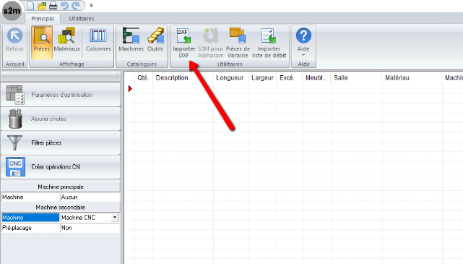
Task: Select the first row indicator arrow
Action: (130, 88)
